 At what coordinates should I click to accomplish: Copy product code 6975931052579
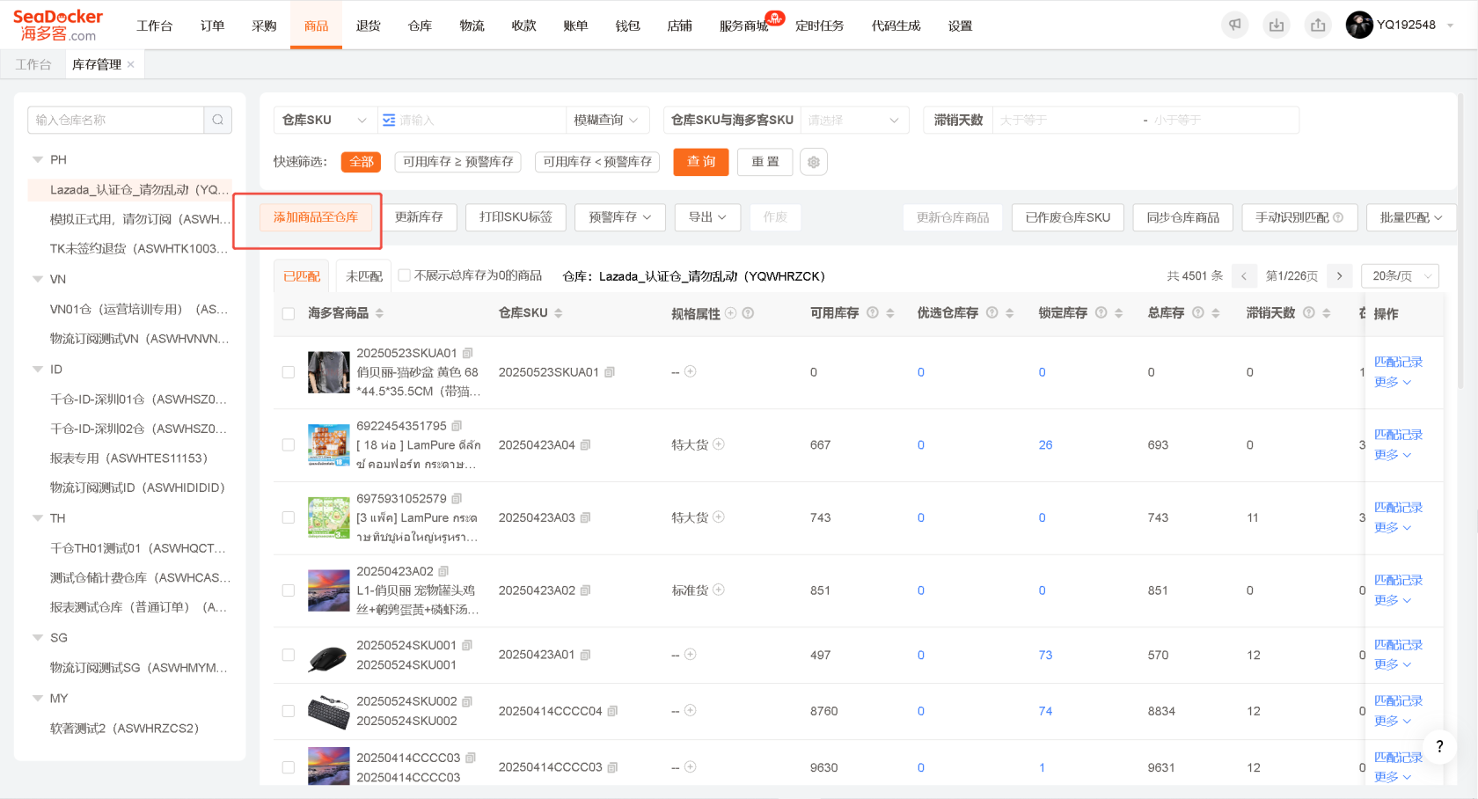point(457,499)
